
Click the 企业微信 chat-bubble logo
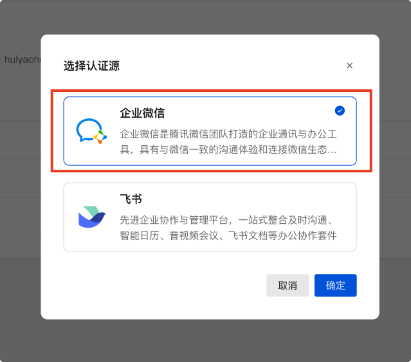pos(91,131)
